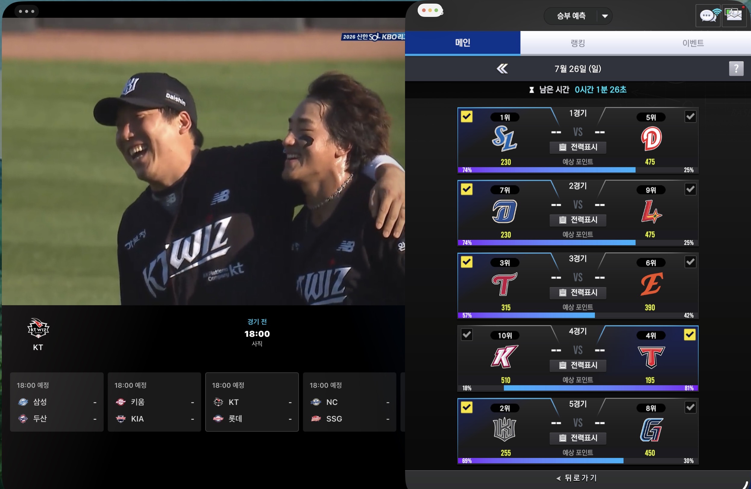The height and width of the screenshot is (489, 751).
Task: Select the 키움 vs KIA schedule card
Action: [x=154, y=402]
